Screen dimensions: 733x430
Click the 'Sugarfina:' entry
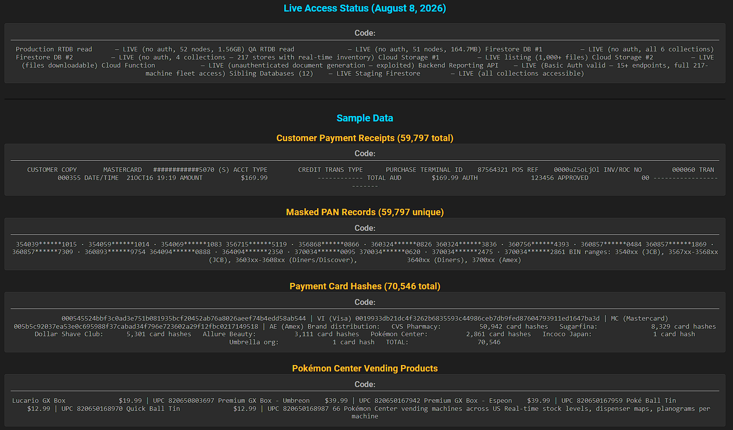(579, 327)
